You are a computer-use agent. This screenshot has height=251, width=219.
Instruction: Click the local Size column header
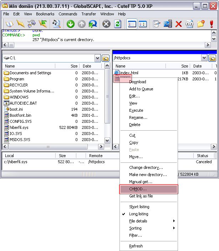pos(67,66)
